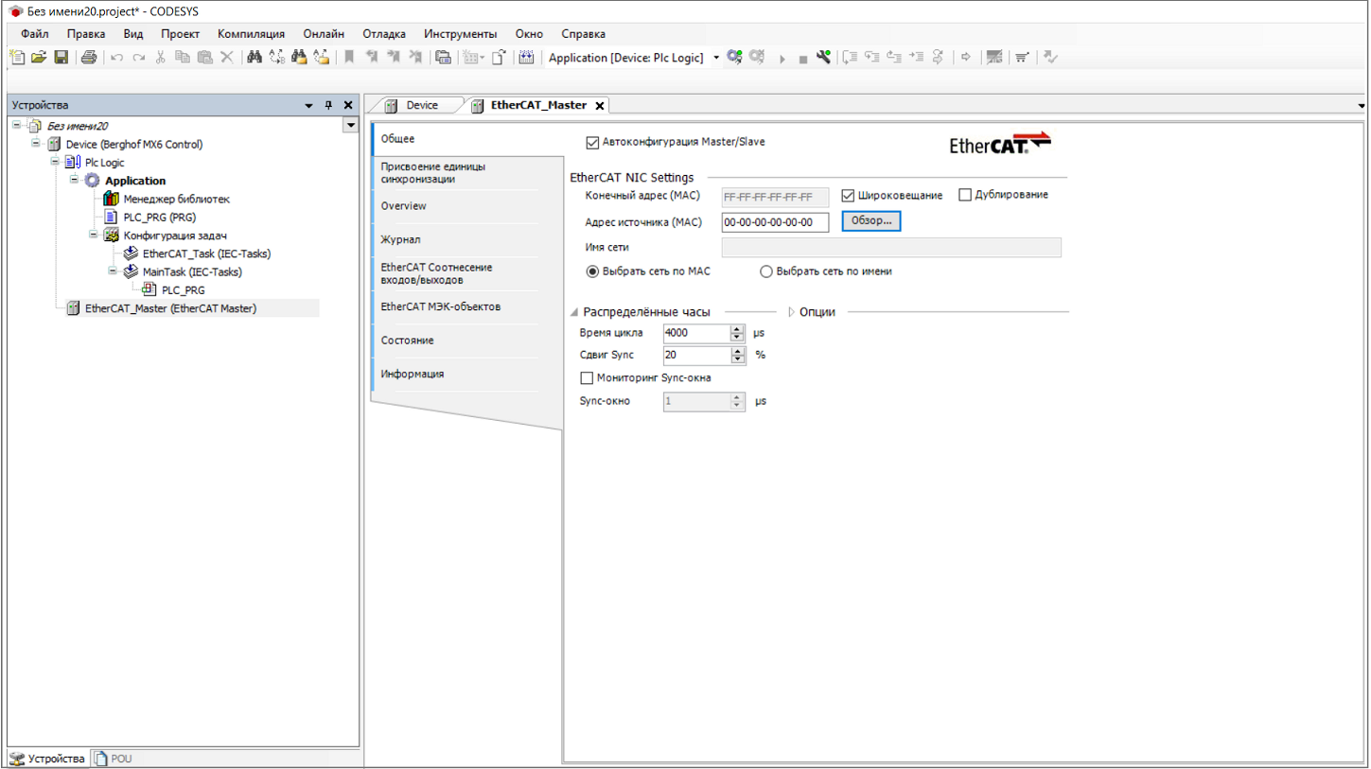Open the Application device dropdown arrow
The image size is (1371, 769).
click(x=716, y=58)
